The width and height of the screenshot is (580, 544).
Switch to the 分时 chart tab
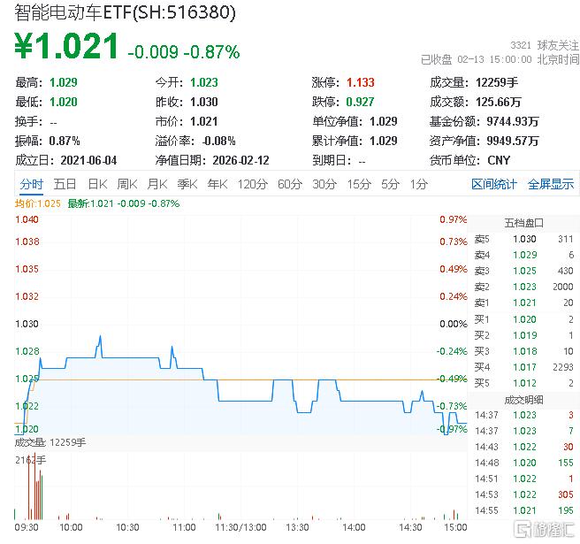32,184
